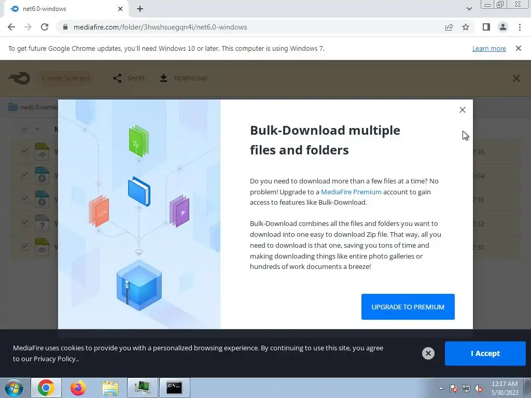The image size is (531, 398).
Task: Open the system monitor app in taskbar
Action: [143, 388]
